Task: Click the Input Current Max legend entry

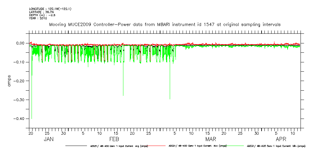Action: (x=197, y=146)
